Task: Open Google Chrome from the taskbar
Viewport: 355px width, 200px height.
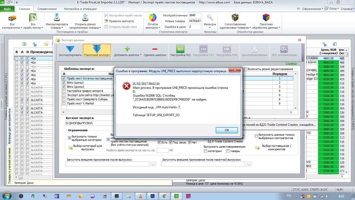Action: click(x=165, y=196)
